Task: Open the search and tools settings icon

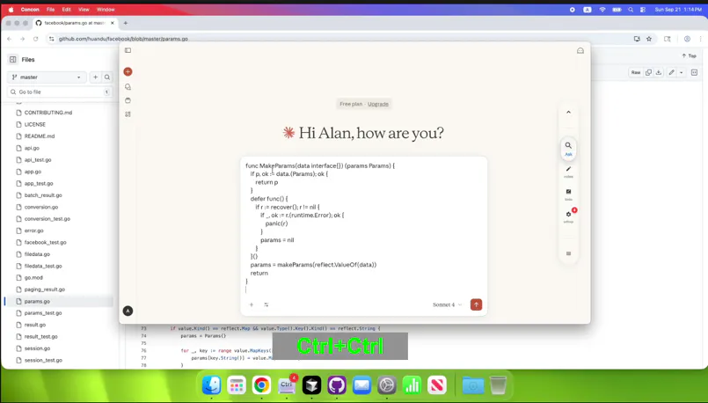Action: point(266,304)
